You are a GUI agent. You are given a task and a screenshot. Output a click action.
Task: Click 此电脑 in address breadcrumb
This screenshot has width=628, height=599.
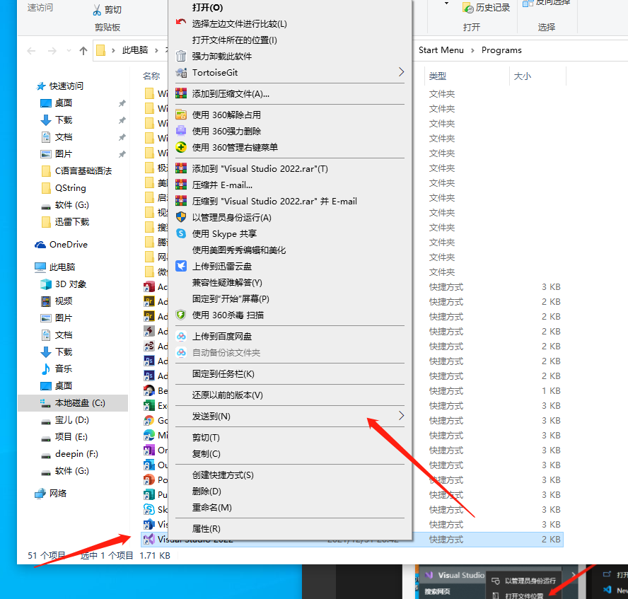[x=135, y=50]
